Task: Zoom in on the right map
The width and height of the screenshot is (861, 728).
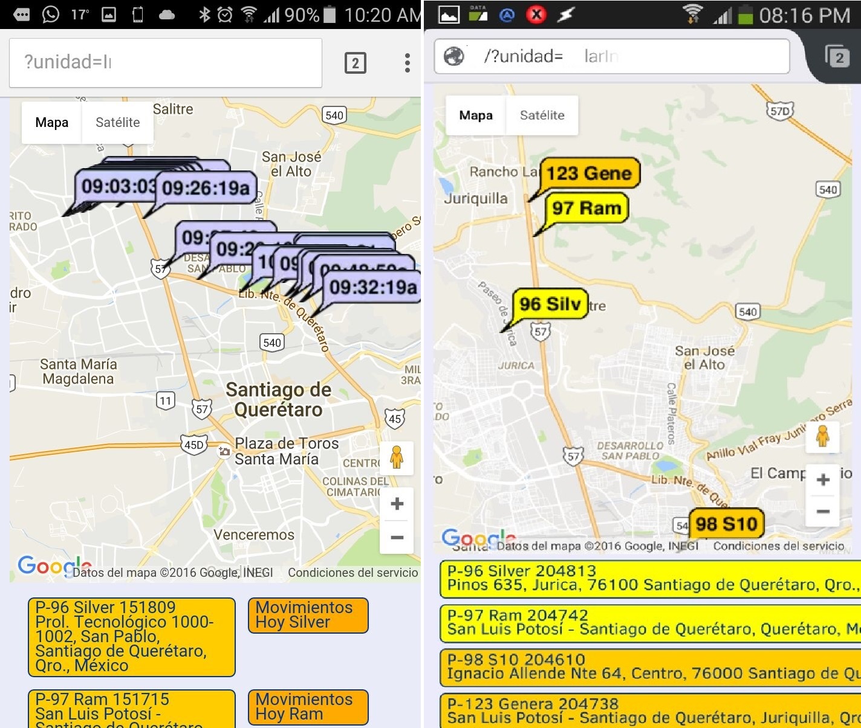Action: tap(822, 480)
